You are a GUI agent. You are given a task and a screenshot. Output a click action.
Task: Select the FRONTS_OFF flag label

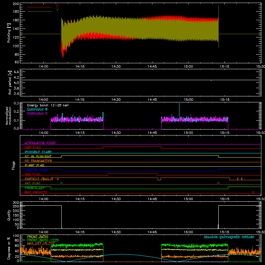35,188
